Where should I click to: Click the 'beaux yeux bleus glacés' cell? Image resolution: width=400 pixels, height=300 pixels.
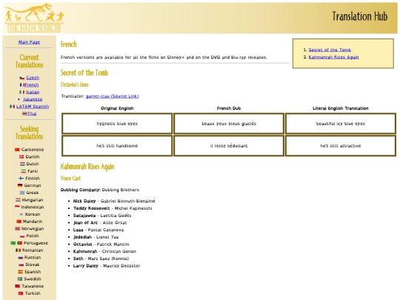(x=229, y=124)
